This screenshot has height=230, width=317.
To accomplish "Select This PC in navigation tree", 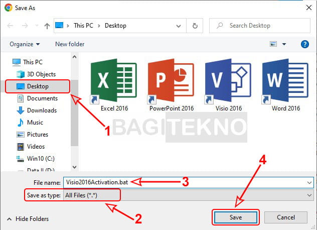I will point(27,62).
